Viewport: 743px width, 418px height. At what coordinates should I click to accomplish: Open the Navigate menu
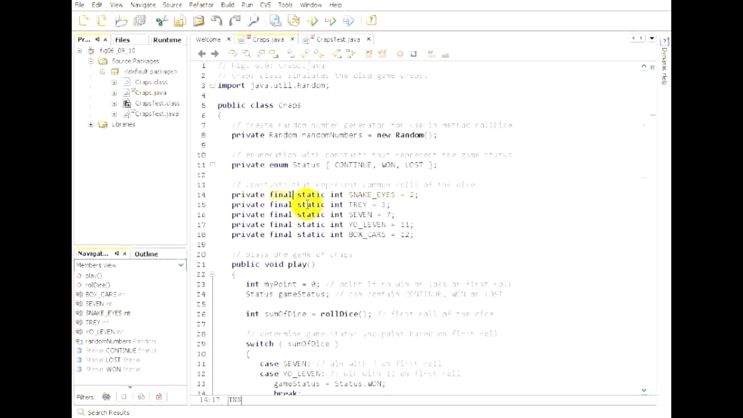click(142, 5)
